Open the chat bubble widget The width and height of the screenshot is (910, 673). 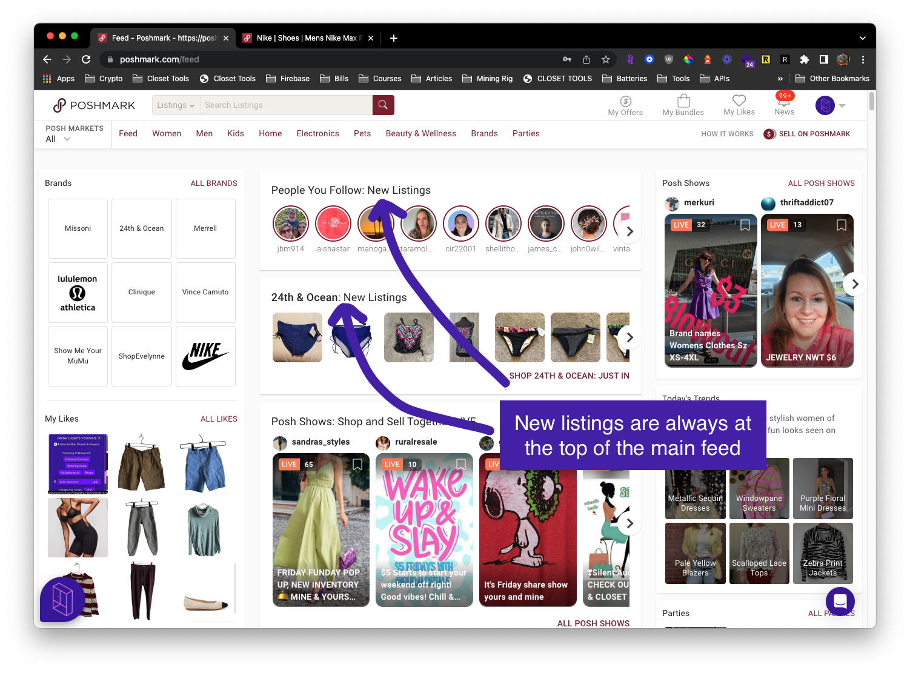tap(840, 602)
